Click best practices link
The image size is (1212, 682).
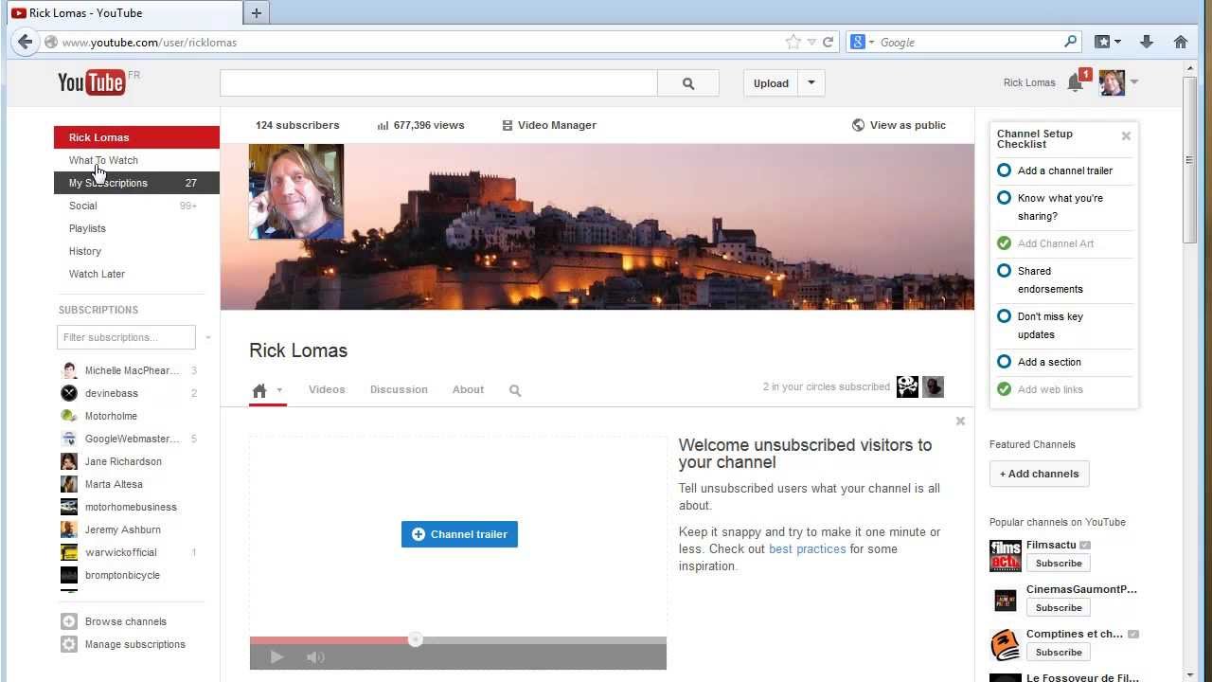(x=807, y=548)
